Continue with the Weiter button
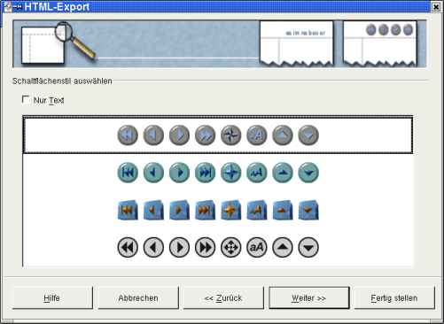 [309, 298]
